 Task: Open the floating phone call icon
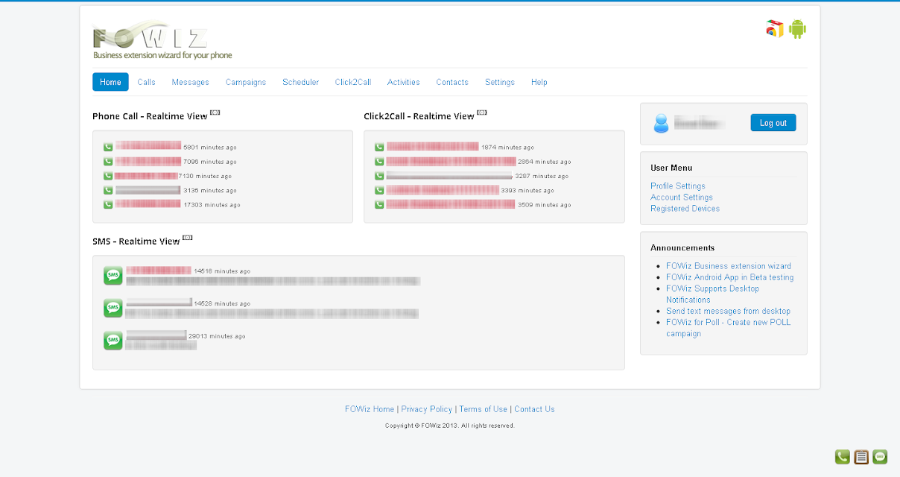click(x=842, y=457)
